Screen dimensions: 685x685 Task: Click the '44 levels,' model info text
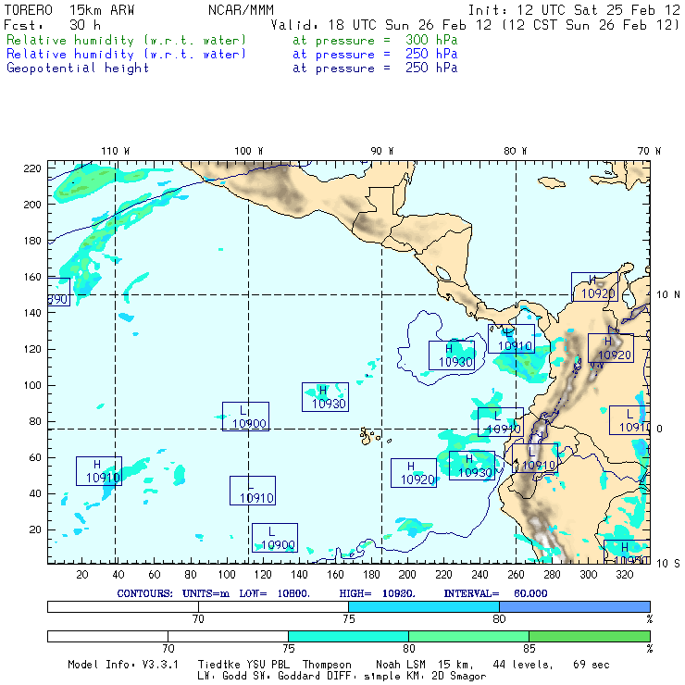click(x=523, y=665)
